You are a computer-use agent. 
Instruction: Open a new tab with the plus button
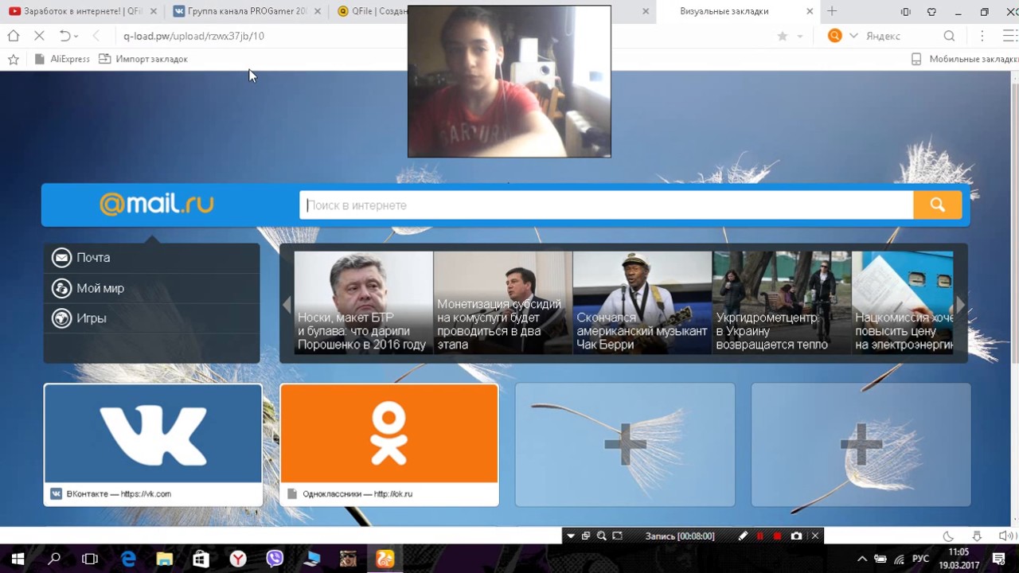point(832,11)
